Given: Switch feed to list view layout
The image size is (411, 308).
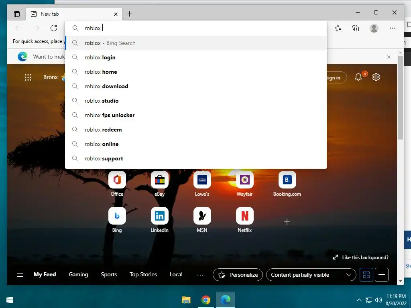Looking at the screenshot, I should [x=382, y=275].
